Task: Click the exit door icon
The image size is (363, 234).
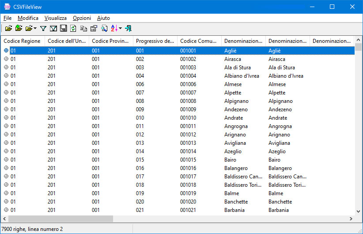Action: [x=128, y=28]
